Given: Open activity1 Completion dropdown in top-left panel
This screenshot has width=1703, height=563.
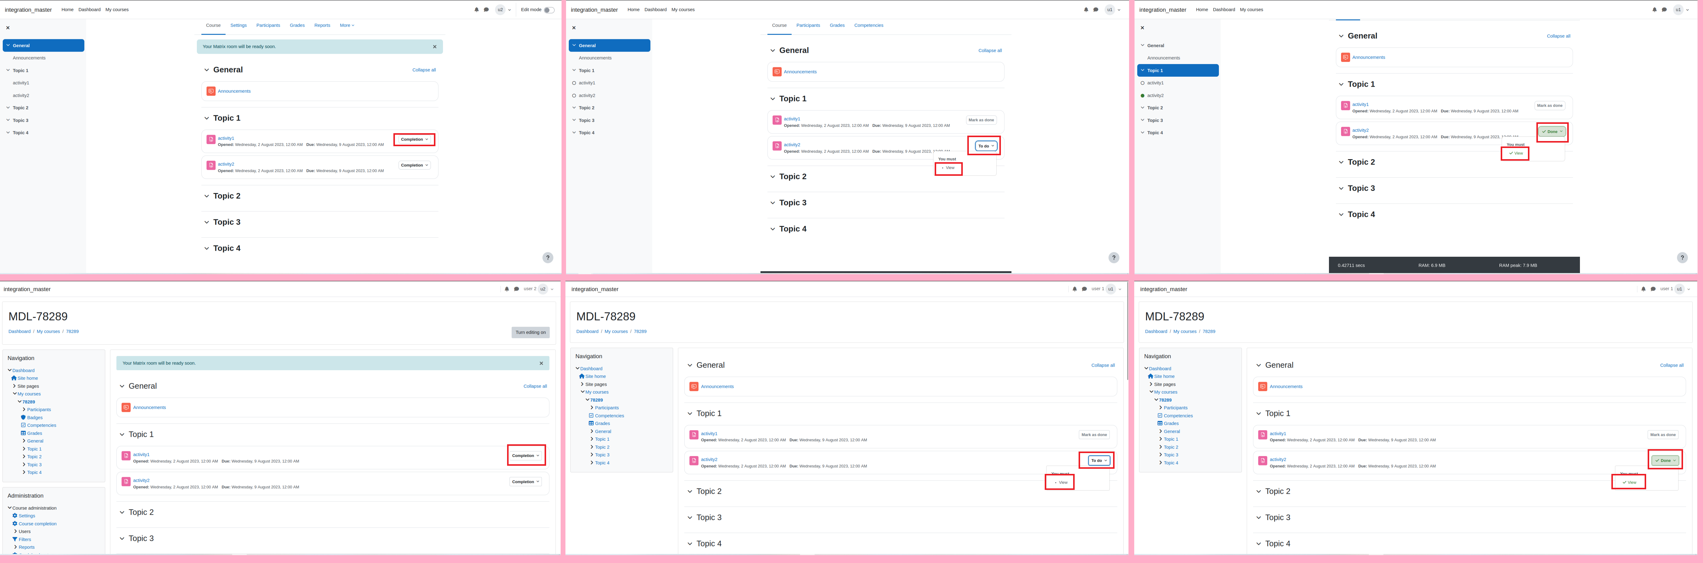Looking at the screenshot, I should [415, 139].
